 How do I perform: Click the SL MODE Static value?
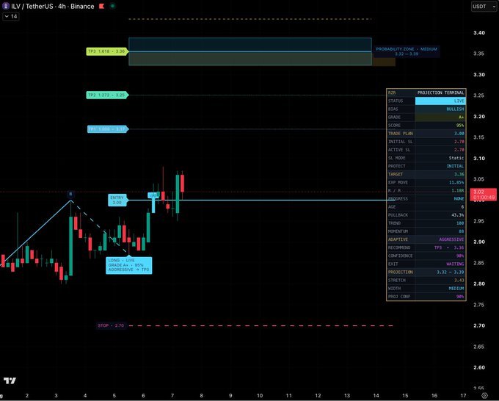click(x=456, y=158)
